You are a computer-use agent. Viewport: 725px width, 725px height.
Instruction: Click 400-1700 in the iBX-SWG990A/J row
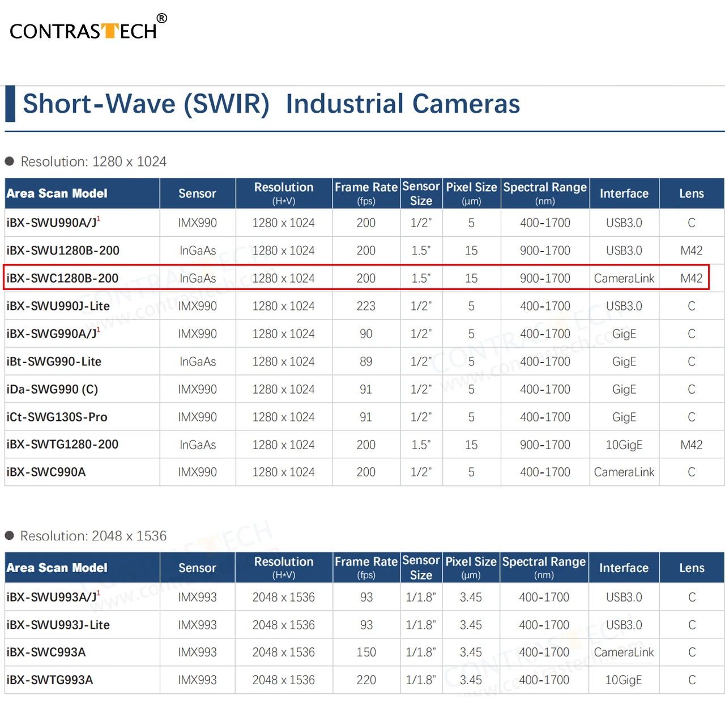click(x=545, y=334)
